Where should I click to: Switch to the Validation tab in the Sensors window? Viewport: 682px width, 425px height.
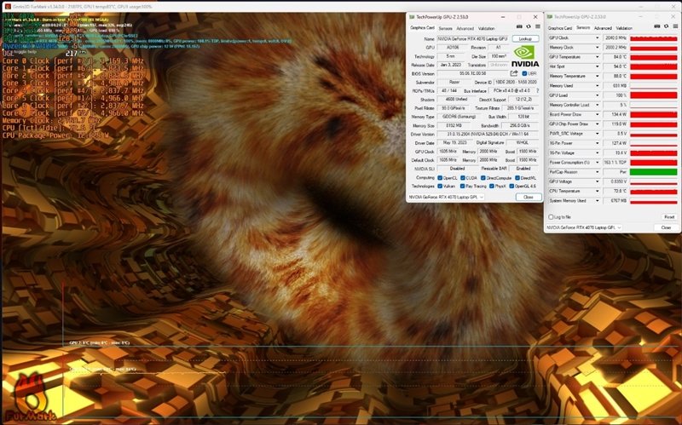[x=624, y=28]
